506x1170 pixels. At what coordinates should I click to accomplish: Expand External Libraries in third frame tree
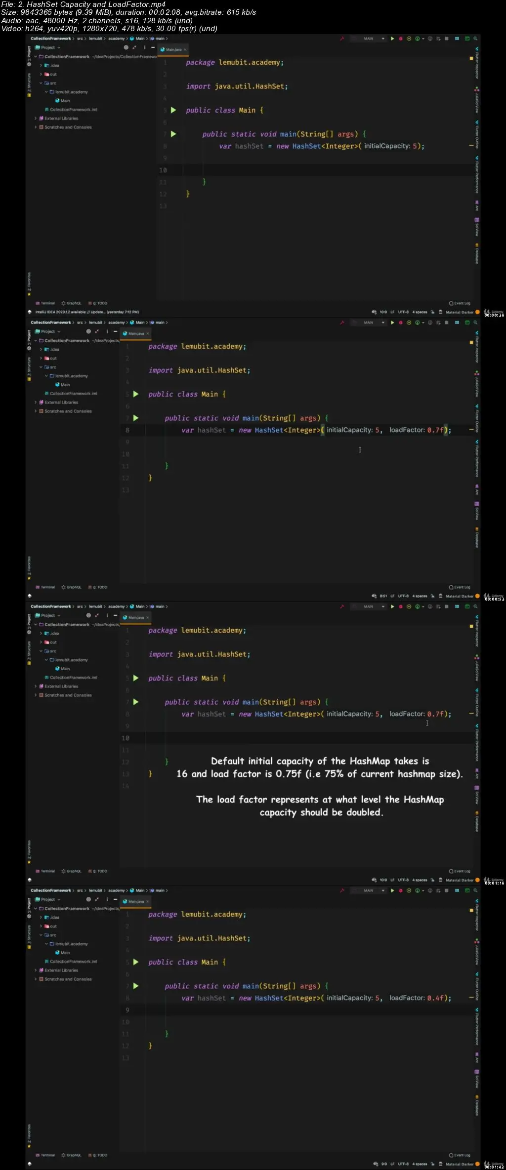pos(36,686)
